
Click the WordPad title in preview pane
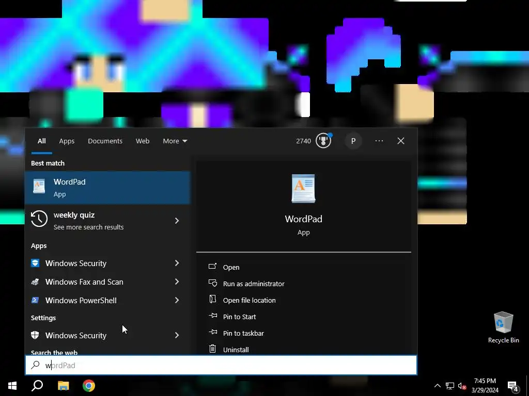[303, 219]
